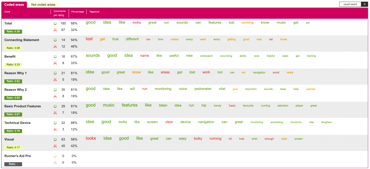Screen dimensions: 370x169
Task: Click tag word 'music' in Basic Product Features
Action: point(109,105)
